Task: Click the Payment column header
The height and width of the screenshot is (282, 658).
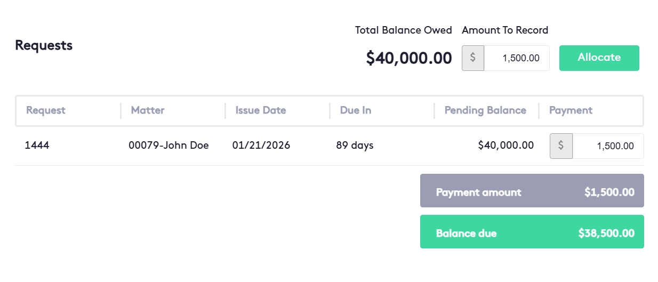Action: pyautogui.click(x=571, y=110)
